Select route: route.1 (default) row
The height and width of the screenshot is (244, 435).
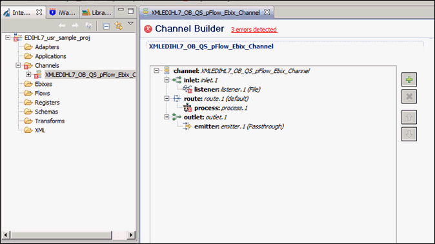click(x=216, y=99)
